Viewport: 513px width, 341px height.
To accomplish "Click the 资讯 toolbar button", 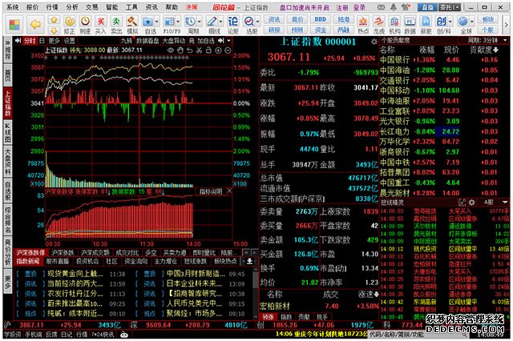I will [274, 19].
